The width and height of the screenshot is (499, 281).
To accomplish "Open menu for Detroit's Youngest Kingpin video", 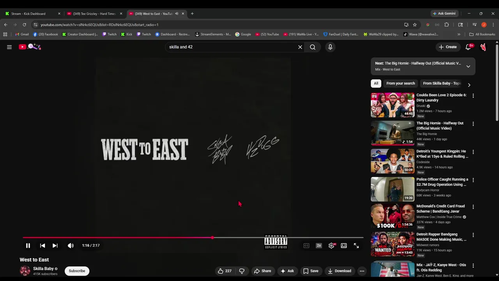I will [x=473, y=152].
